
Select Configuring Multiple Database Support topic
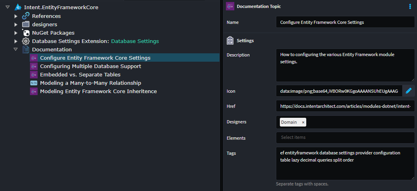90,66
